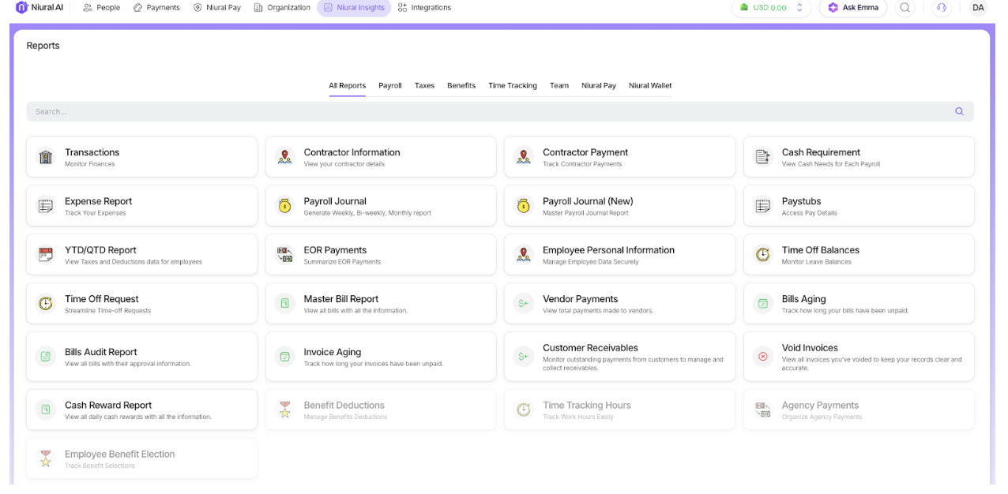Click 'Summarize EOR Payments' description text
1008x494 pixels.
(342, 262)
